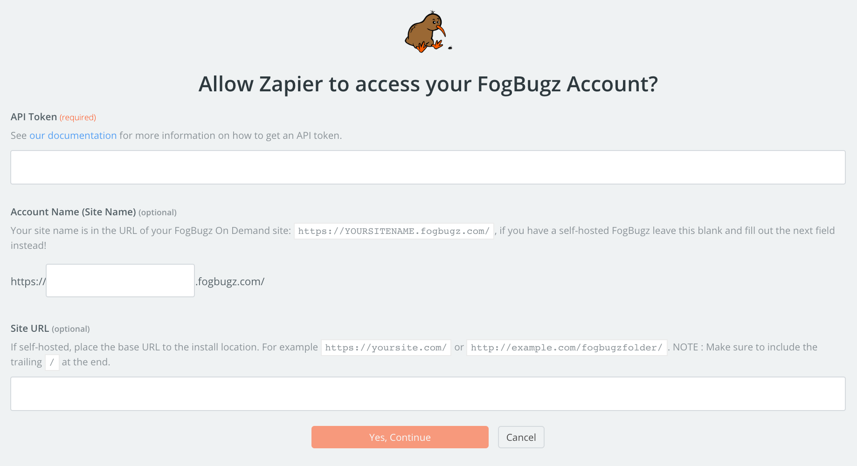Image resolution: width=857 pixels, height=466 pixels.
Task: Click the "API Token" field label
Action: (34, 117)
